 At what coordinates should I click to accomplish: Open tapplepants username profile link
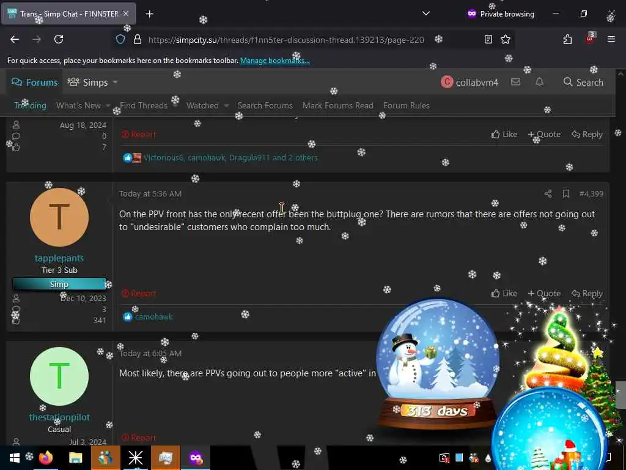(59, 258)
